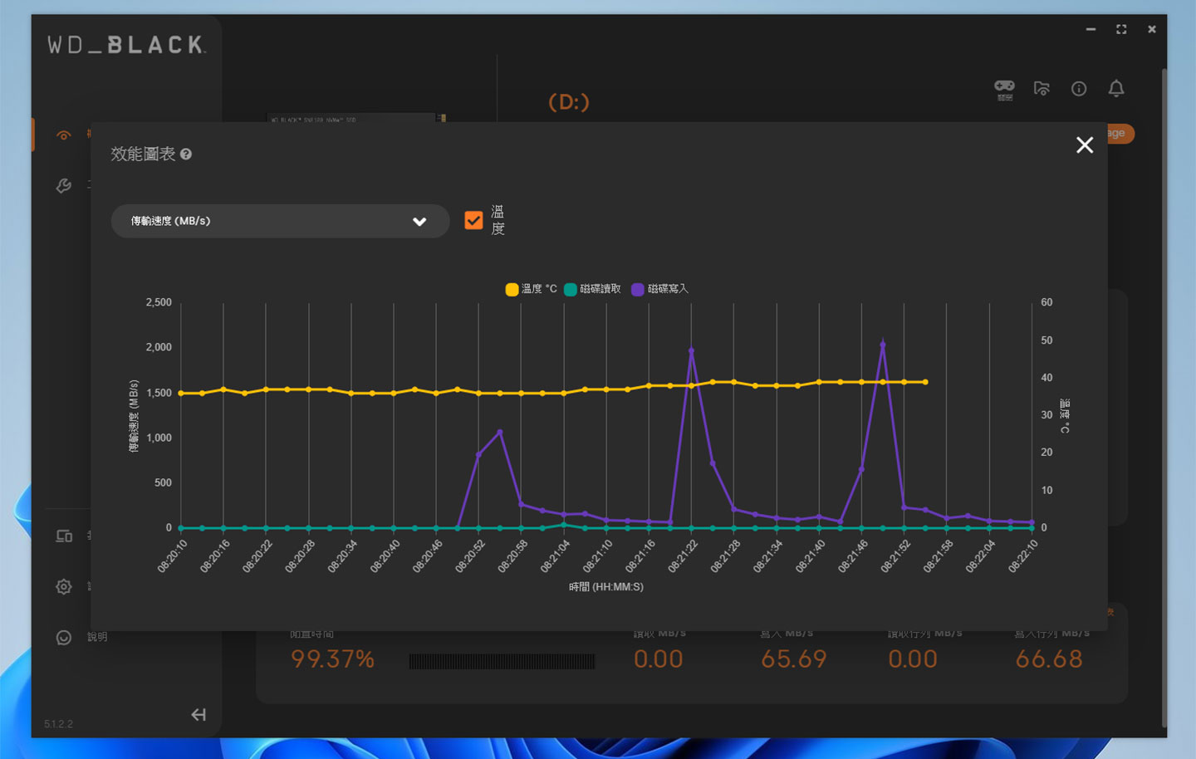
Task: Open the settings gear in sidebar
Action: (x=64, y=587)
